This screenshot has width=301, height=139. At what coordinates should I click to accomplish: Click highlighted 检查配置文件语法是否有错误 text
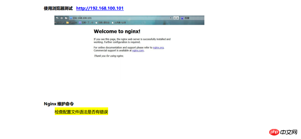[x=81, y=112]
